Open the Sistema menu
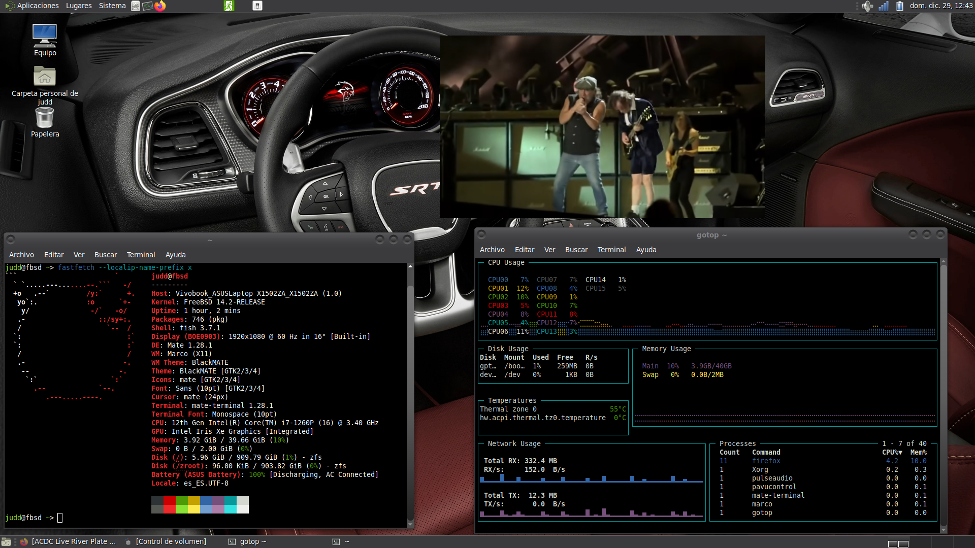 tap(112, 6)
